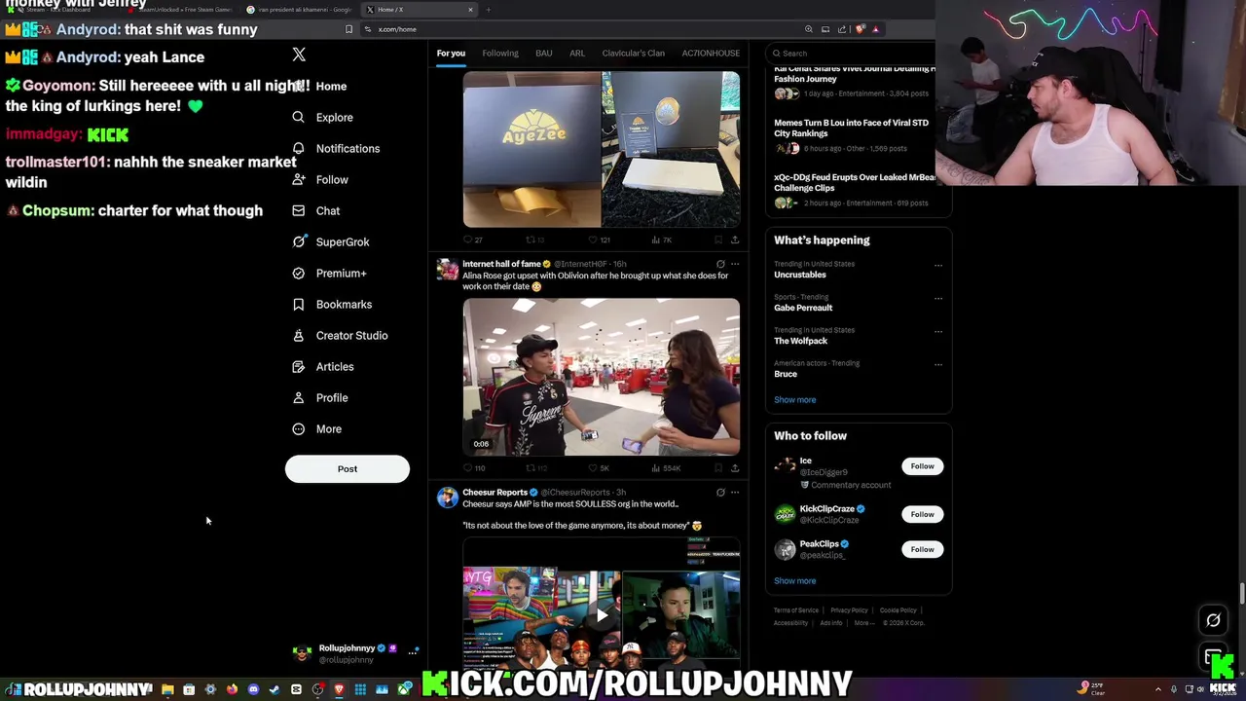Open Discord from the taskbar
The image size is (1246, 701).
[253, 689]
